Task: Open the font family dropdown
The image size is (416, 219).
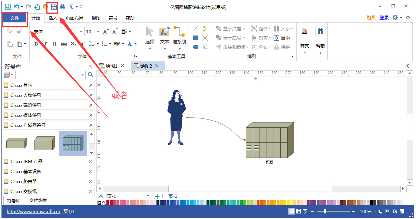Action: pyautogui.click(x=80, y=32)
